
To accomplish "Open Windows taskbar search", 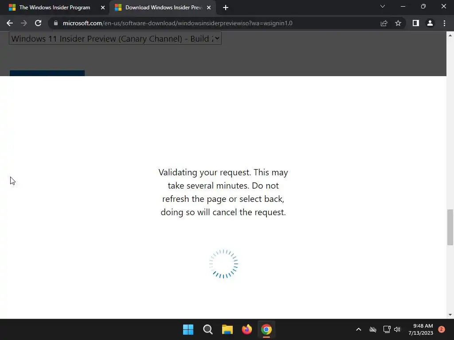I will 207,329.
